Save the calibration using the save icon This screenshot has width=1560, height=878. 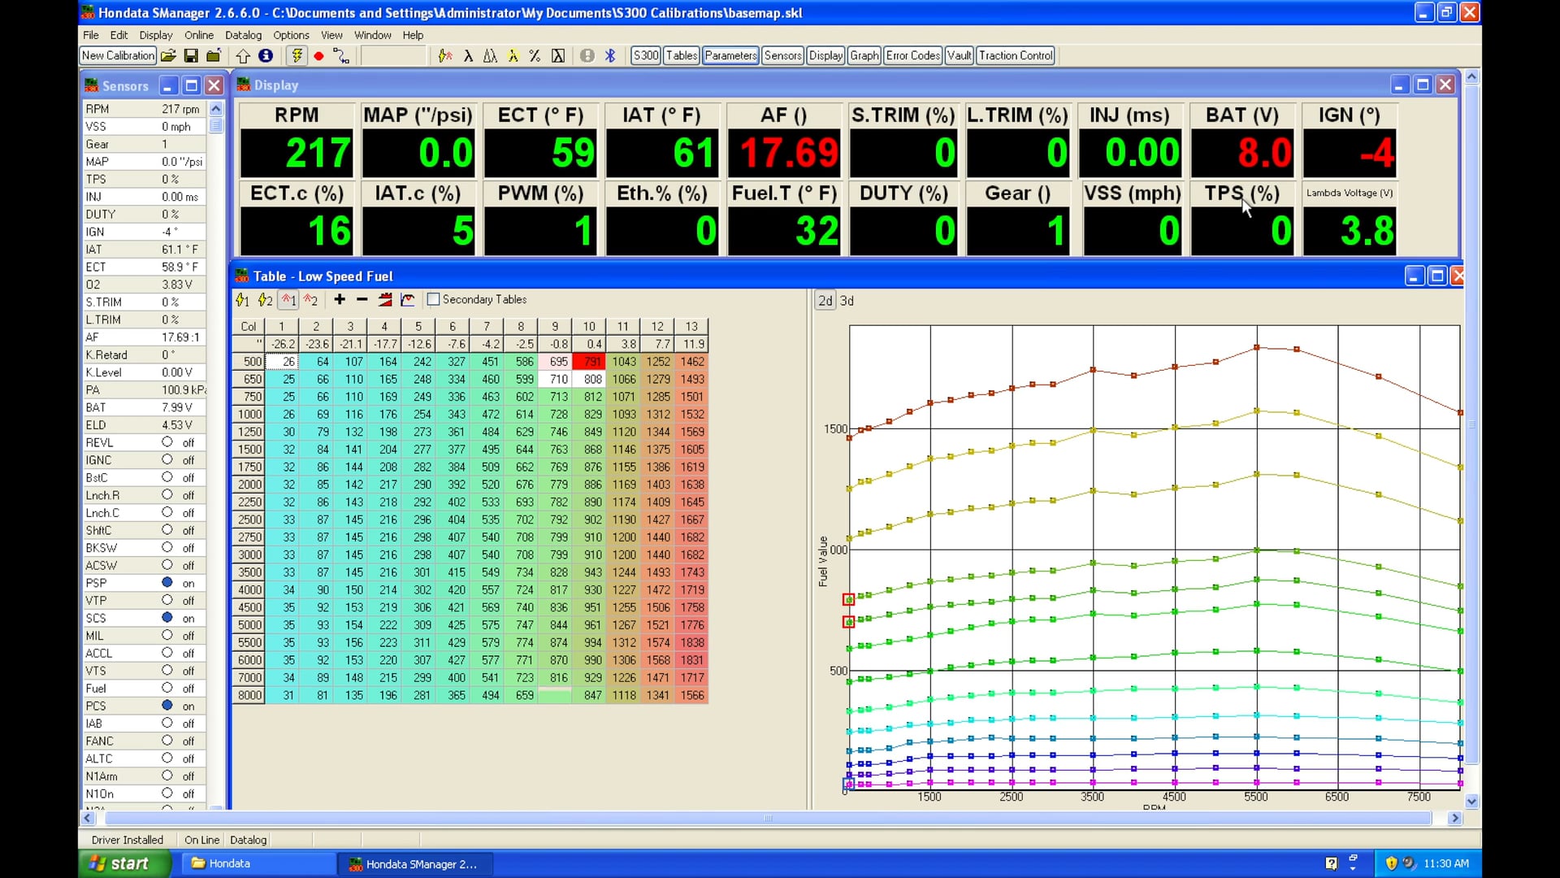tap(191, 55)
